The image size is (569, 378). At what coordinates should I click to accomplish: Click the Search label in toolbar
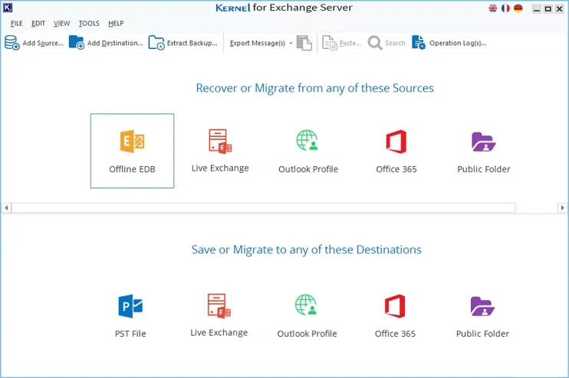(395, 43)
